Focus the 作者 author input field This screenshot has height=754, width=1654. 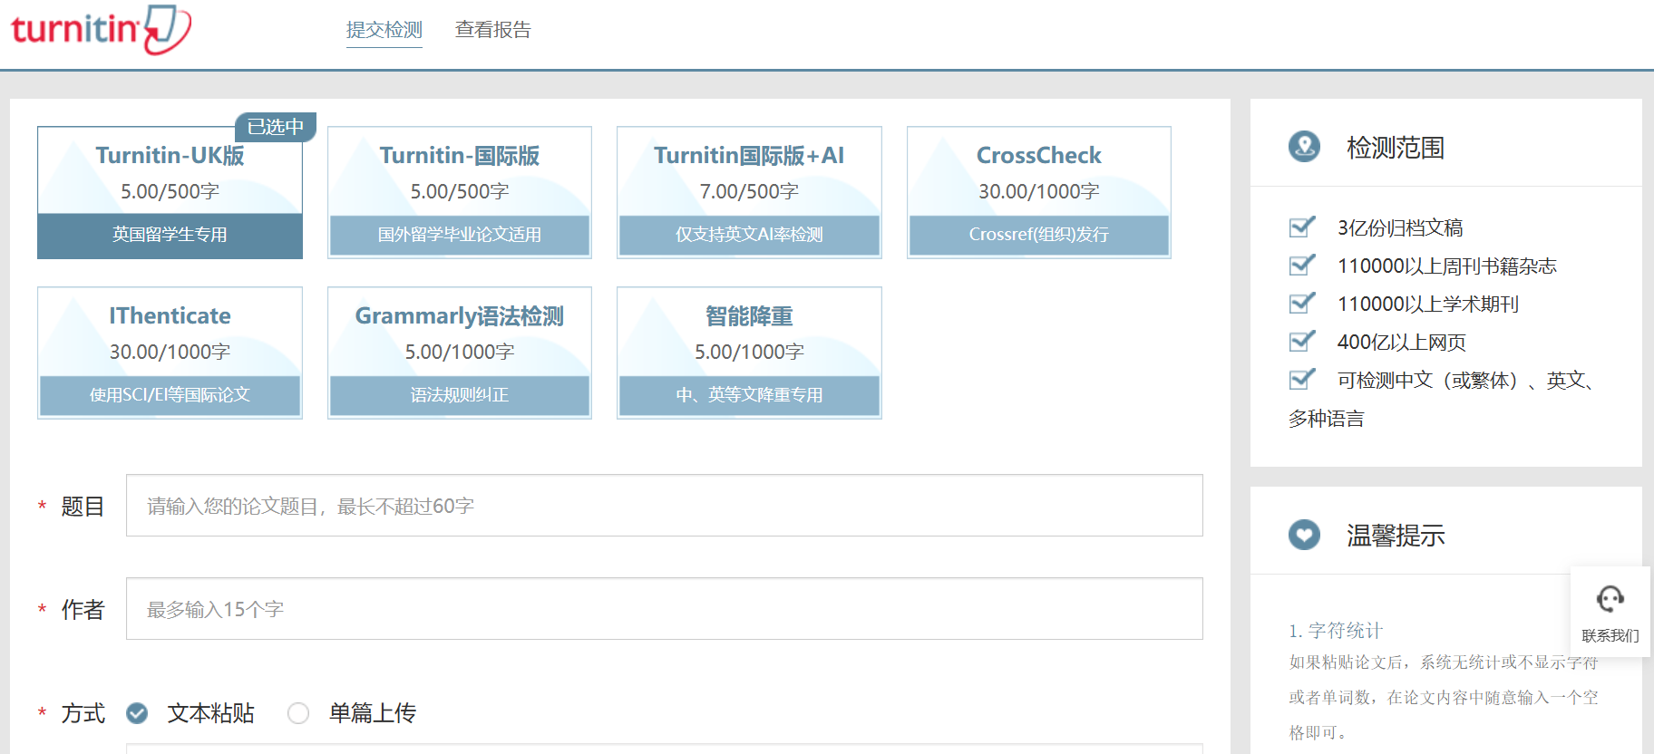tap(665, 609)
